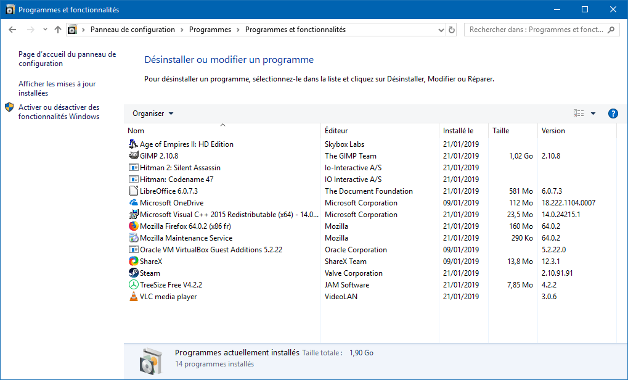Click the Mozilla Firefox icon
The width and height of the screenshot is (628, 380).
coord(133,226)
